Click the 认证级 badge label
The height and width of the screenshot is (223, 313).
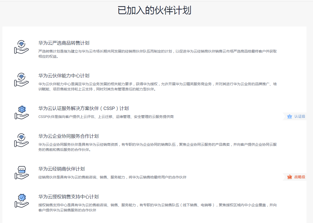[300, 116]
